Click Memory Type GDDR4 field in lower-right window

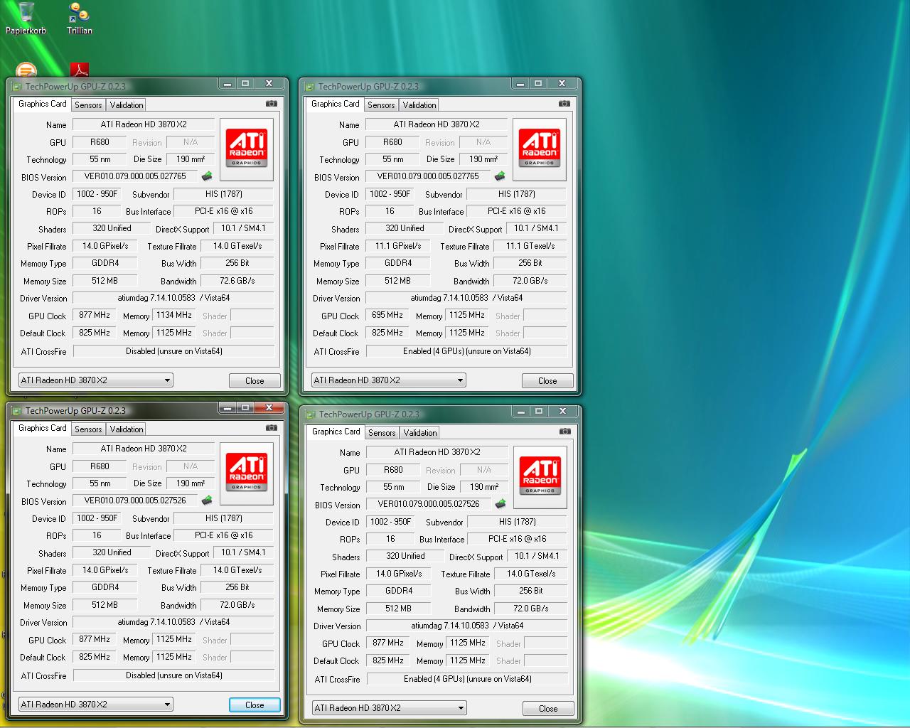click(399, 591)
